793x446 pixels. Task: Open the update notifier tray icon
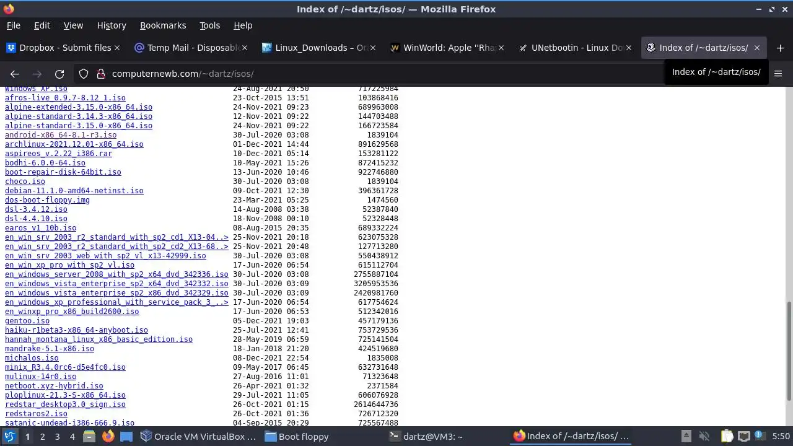tap(761, 436)
